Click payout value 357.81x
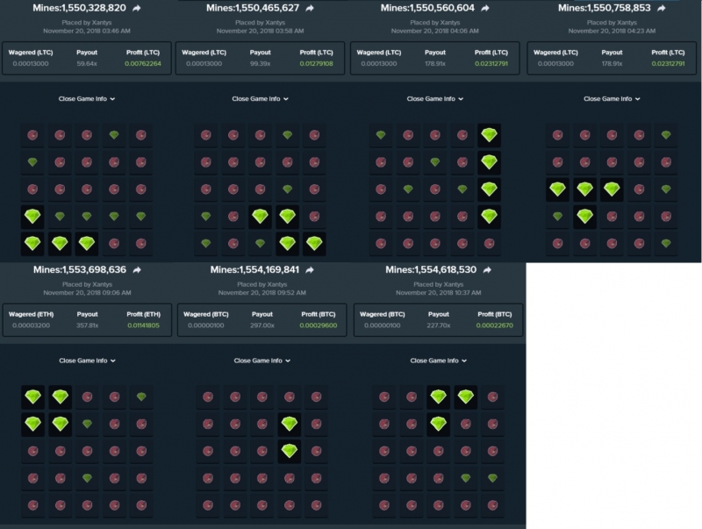This screenshot has width=702, height=529. click(x=87, y=325)
